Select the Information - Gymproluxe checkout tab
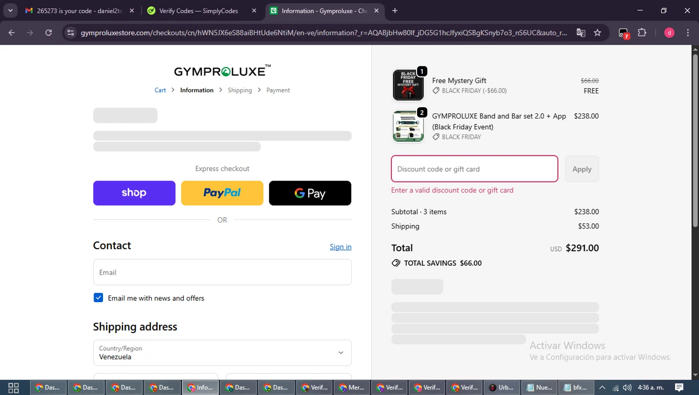699x395 pixels. [325, 11]
